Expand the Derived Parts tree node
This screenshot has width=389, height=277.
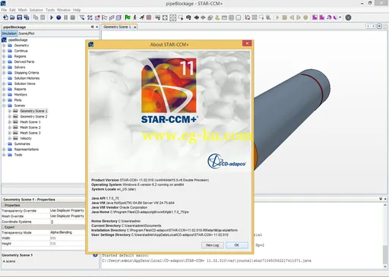(x=4, y=61)
